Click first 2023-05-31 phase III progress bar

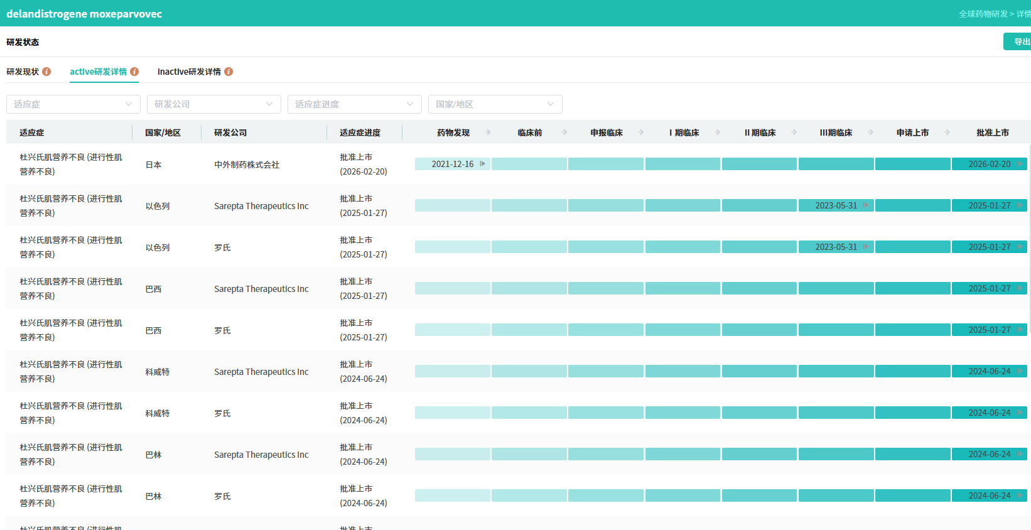(836, 205)
